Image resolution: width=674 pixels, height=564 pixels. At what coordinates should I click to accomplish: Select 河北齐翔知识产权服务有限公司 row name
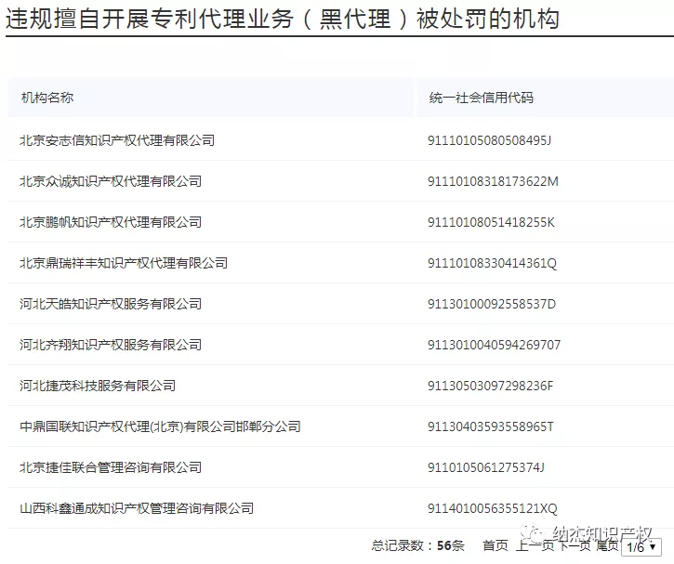(111, 345)
